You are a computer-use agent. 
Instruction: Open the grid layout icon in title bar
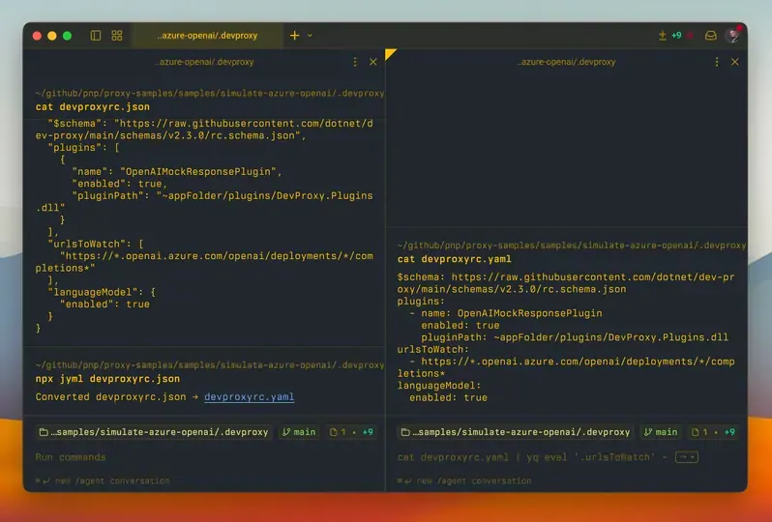(x=117, y=36)
